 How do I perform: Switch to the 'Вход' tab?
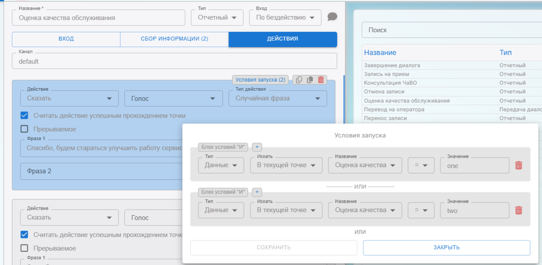coord(66,39)
